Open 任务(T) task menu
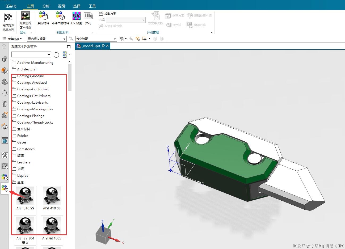 [11, 6]
